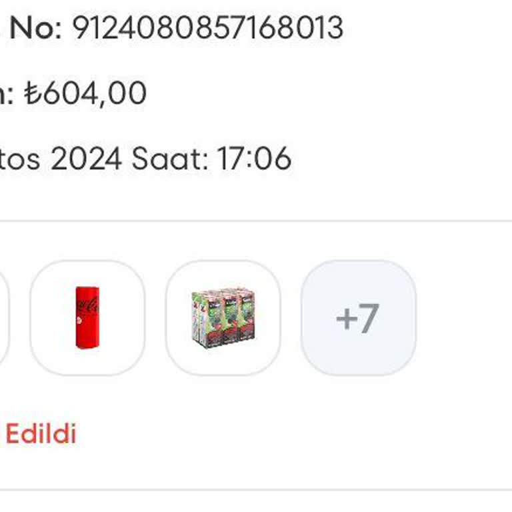512x512 pixels.
Task: Click the partially visible leftmost product thumbnail
Action: [x=3, y=317]
